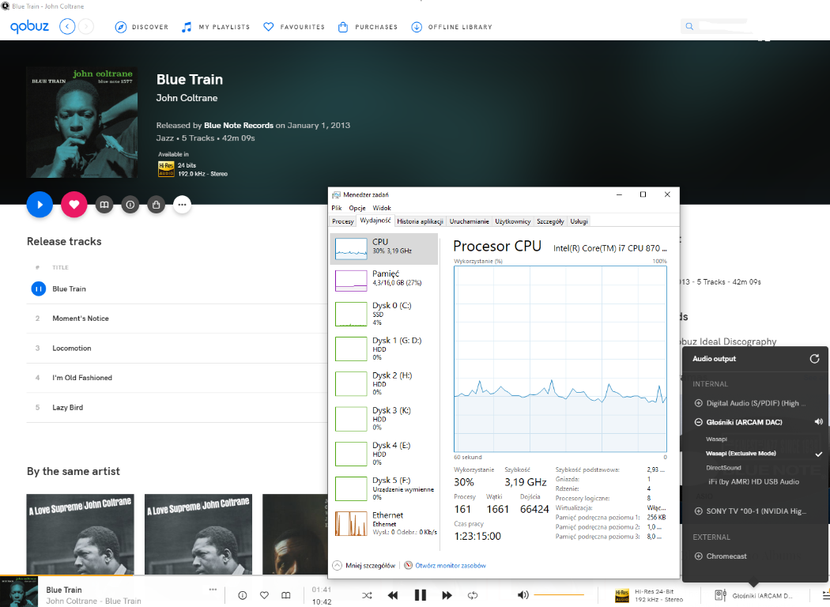Pause track 1 Blue Train in the track list
830x607 pixels.
[39, 289]
